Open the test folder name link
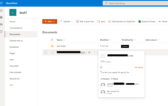Screen dimensions: 168x106 [x=61, y=46]
